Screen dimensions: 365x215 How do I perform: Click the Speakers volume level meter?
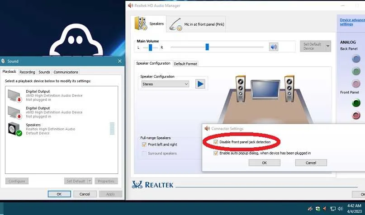tap(112, 129)
